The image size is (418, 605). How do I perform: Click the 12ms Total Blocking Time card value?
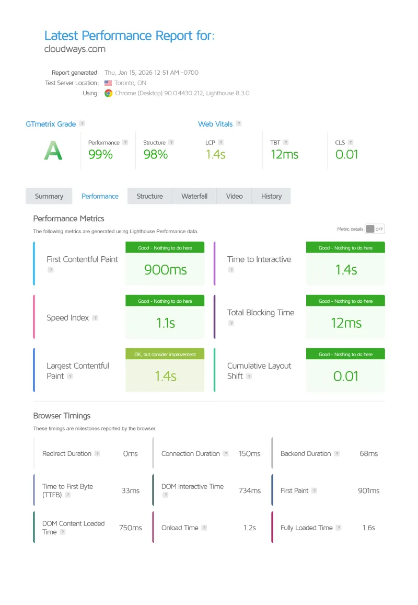346,323
